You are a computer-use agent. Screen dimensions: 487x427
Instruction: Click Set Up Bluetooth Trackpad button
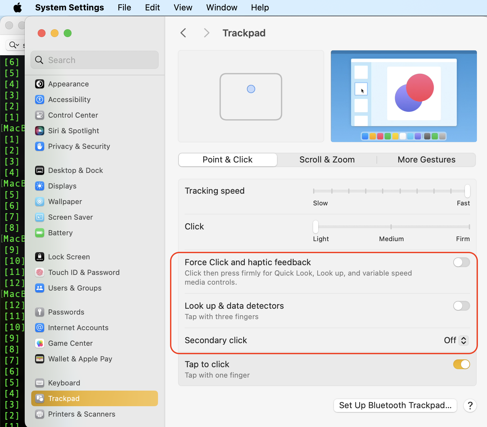tap(395, 405)
